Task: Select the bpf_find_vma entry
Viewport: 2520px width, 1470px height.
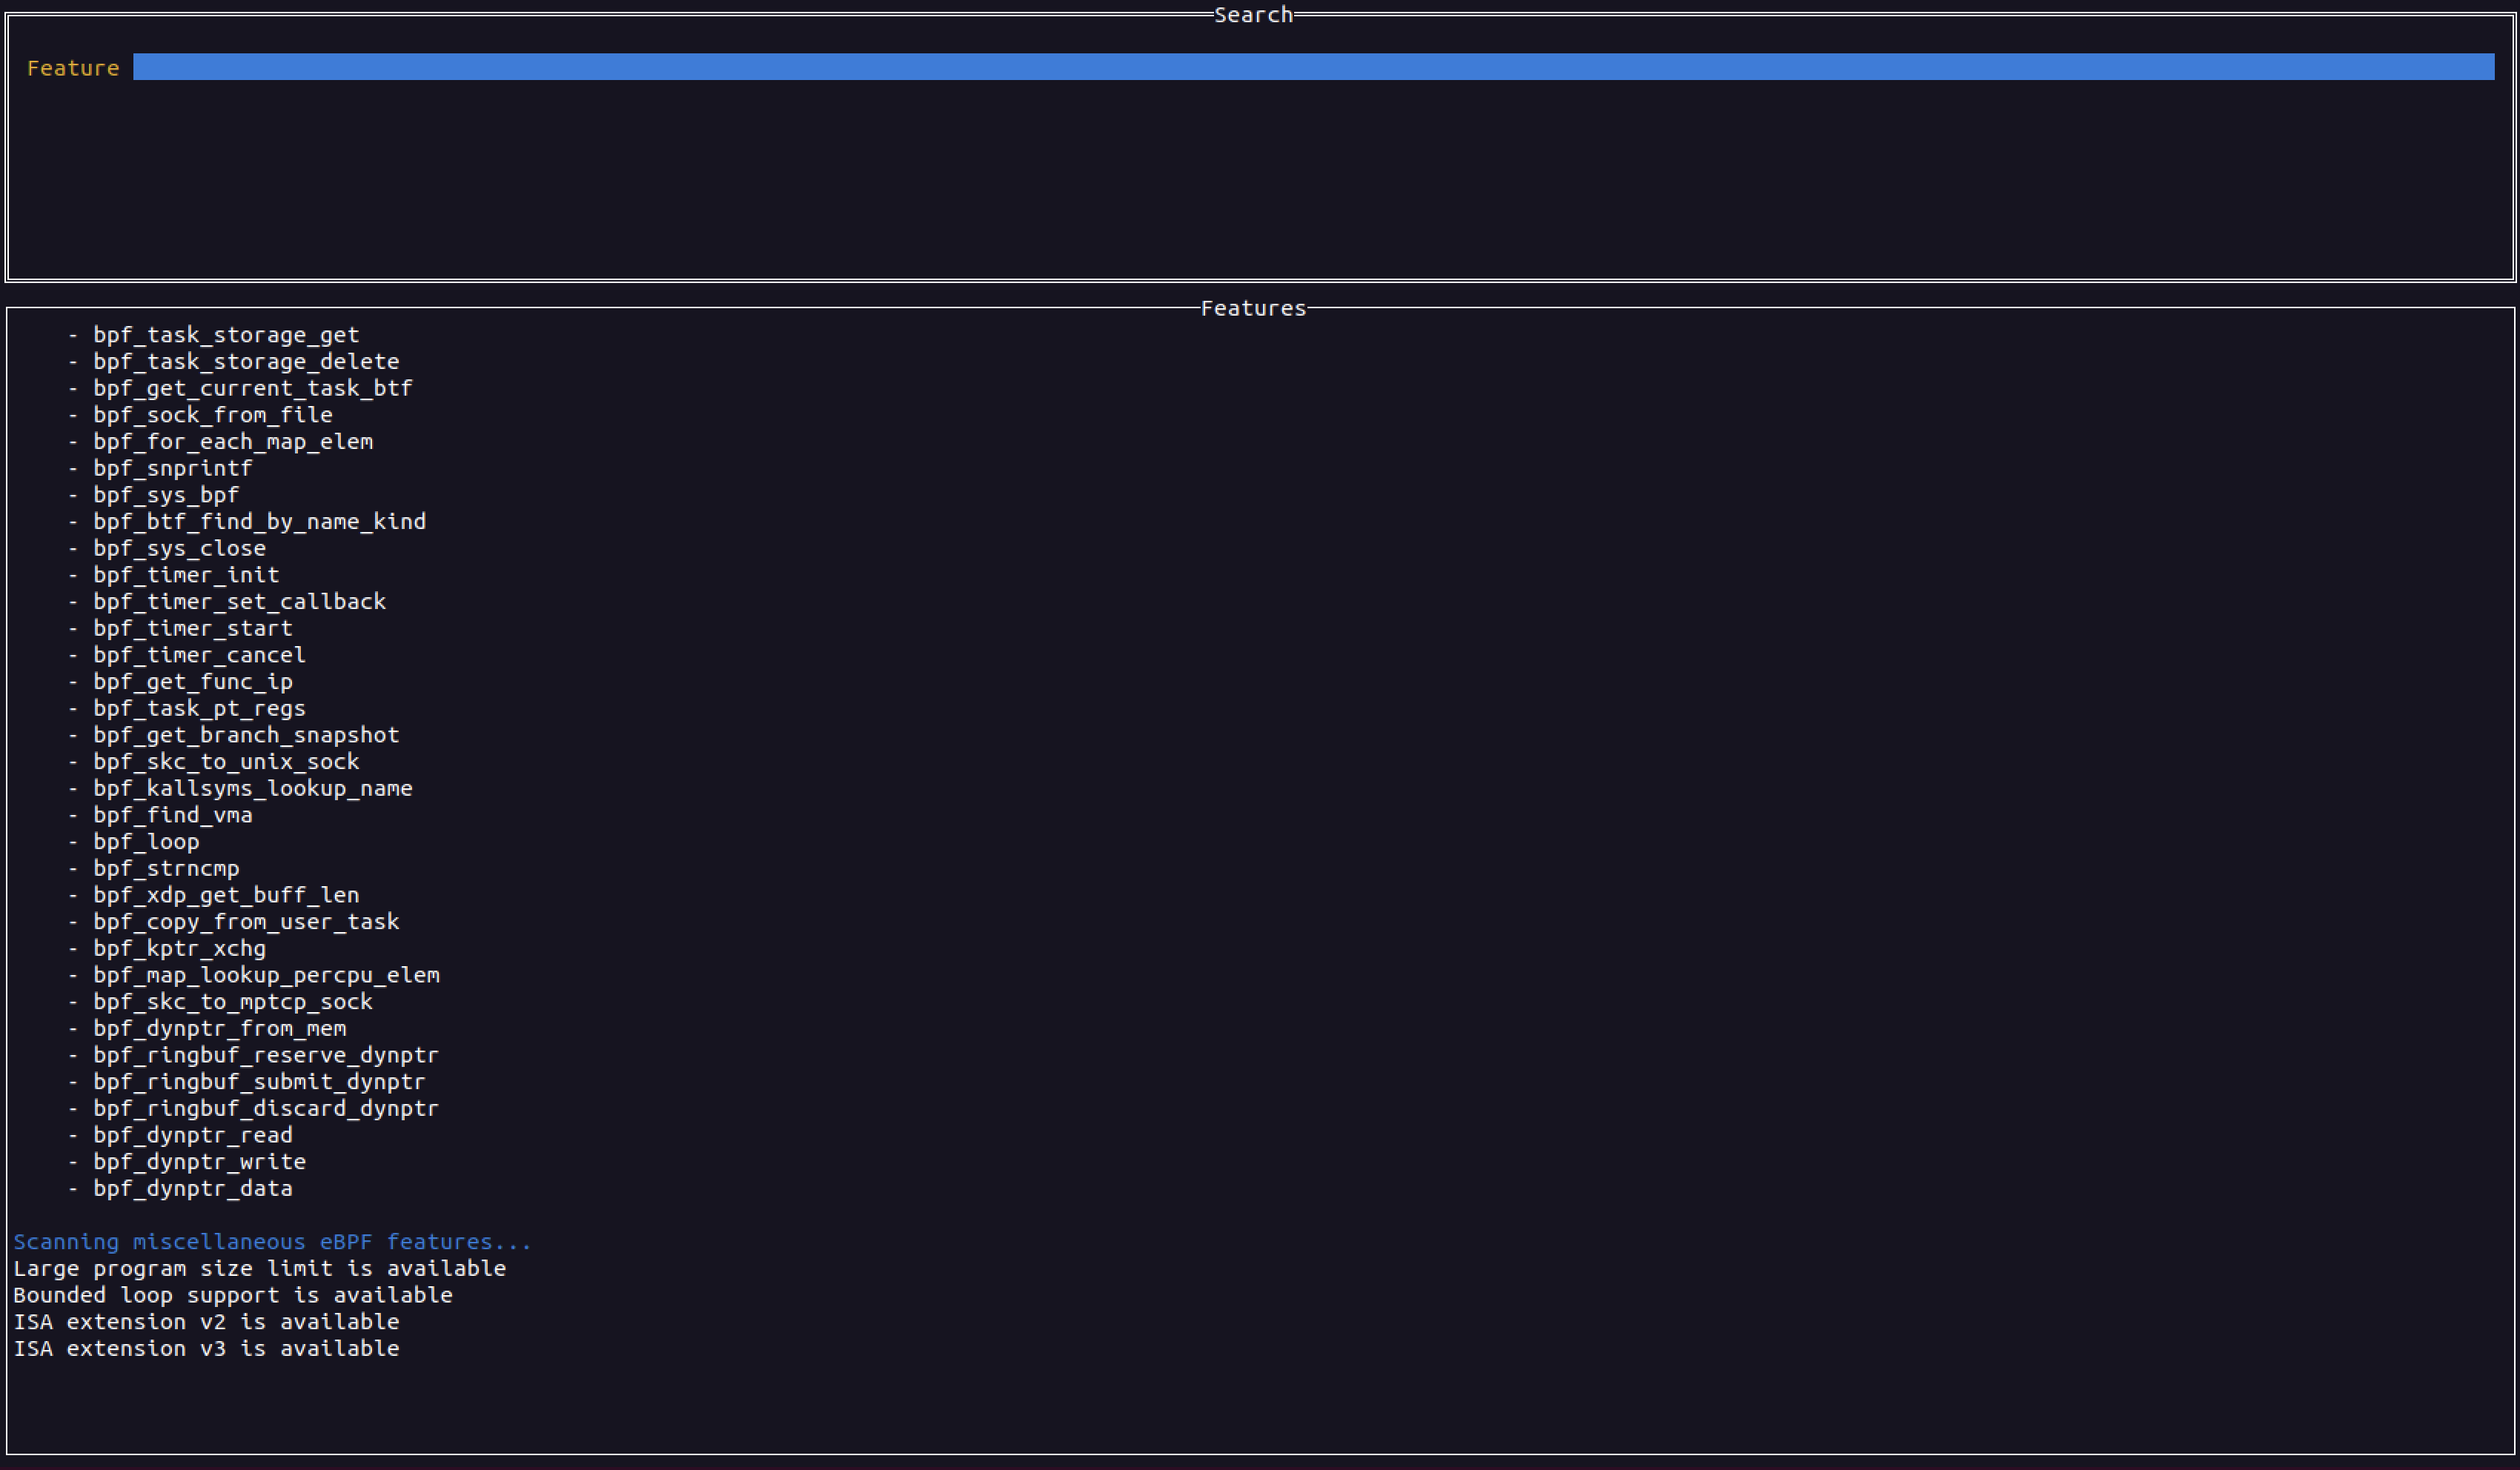Action: click(x=173, y=815)
